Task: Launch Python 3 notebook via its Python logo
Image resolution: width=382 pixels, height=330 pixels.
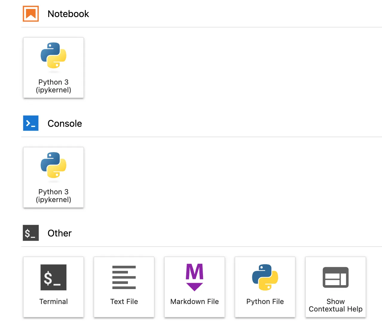Action: click(54, 56)
